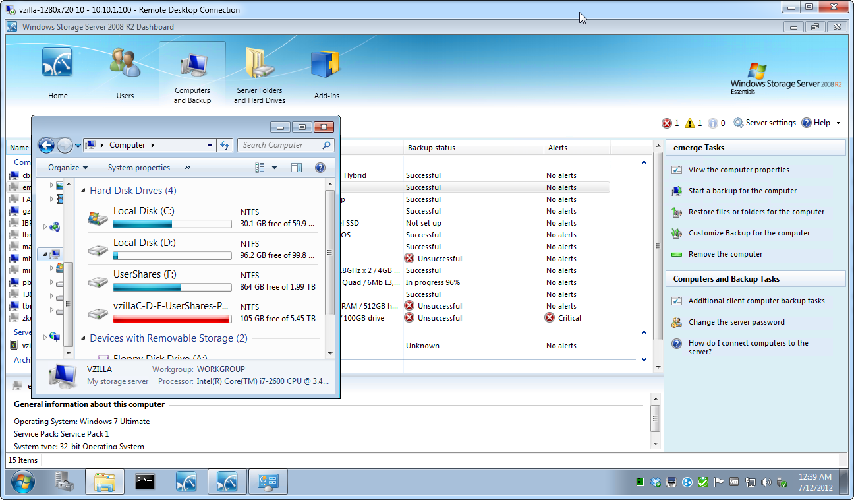854x500 pixels.
Task: Click the Change your view icon
Action: 260,168
